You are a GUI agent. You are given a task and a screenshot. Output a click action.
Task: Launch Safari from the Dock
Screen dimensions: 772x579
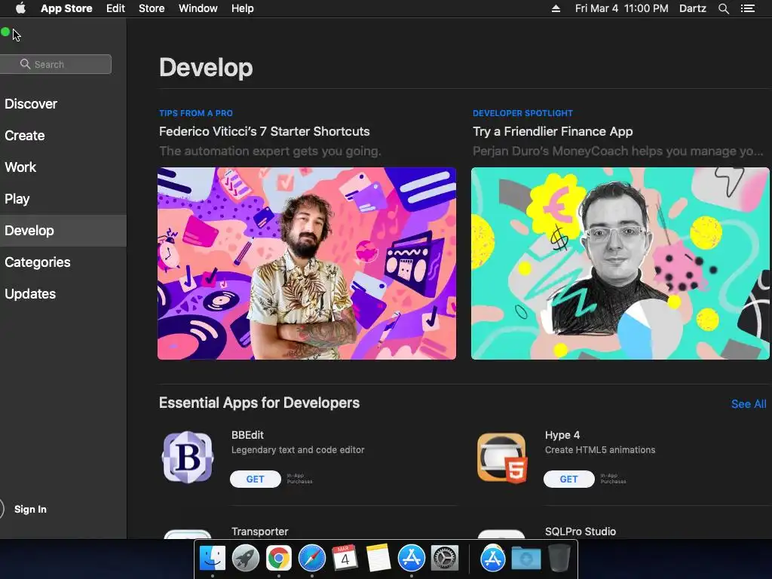(x=312, y=559)
